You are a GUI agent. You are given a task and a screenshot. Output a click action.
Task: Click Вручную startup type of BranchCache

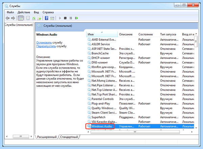click(x=166, y=53)
